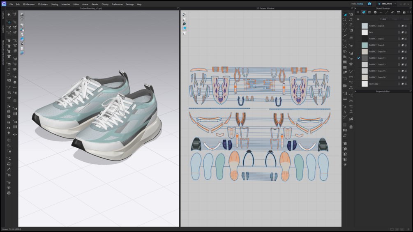Open the 3D Garment menu
Viewport: 413px width, 232px height.
pos(28,4)
